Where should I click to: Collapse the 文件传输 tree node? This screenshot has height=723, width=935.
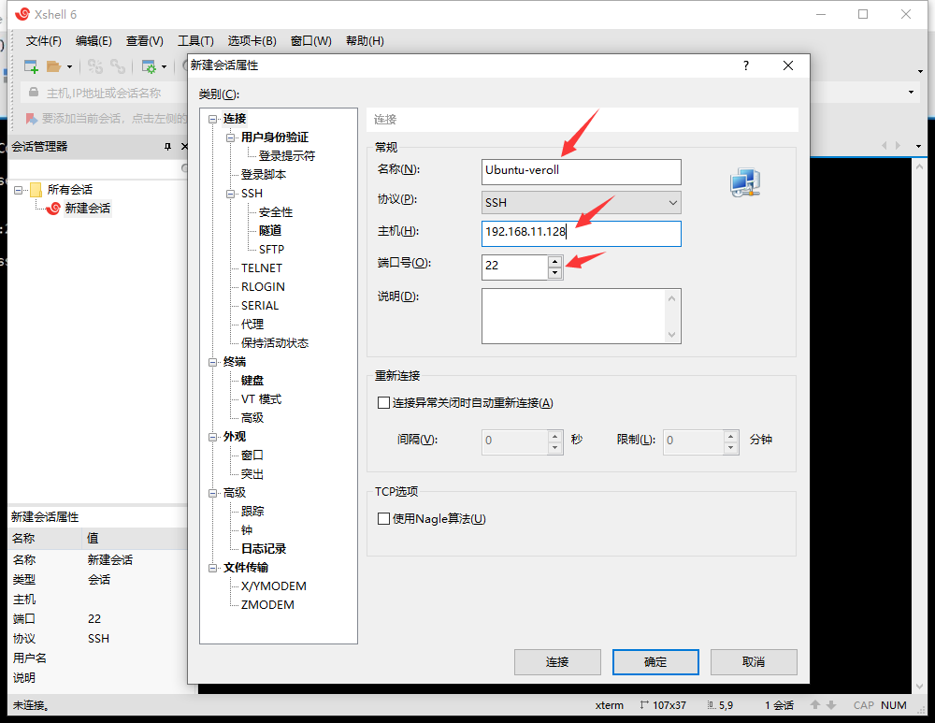(x=212, y=568)
